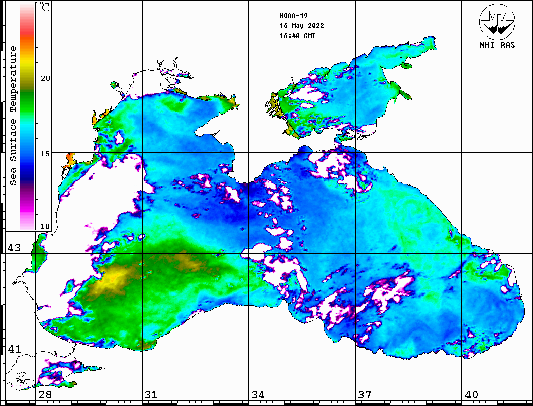Click the 'MHI RAS' label text

point(498,45)
